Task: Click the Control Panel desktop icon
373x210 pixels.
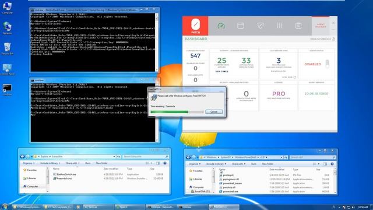Action: (7, 69)
